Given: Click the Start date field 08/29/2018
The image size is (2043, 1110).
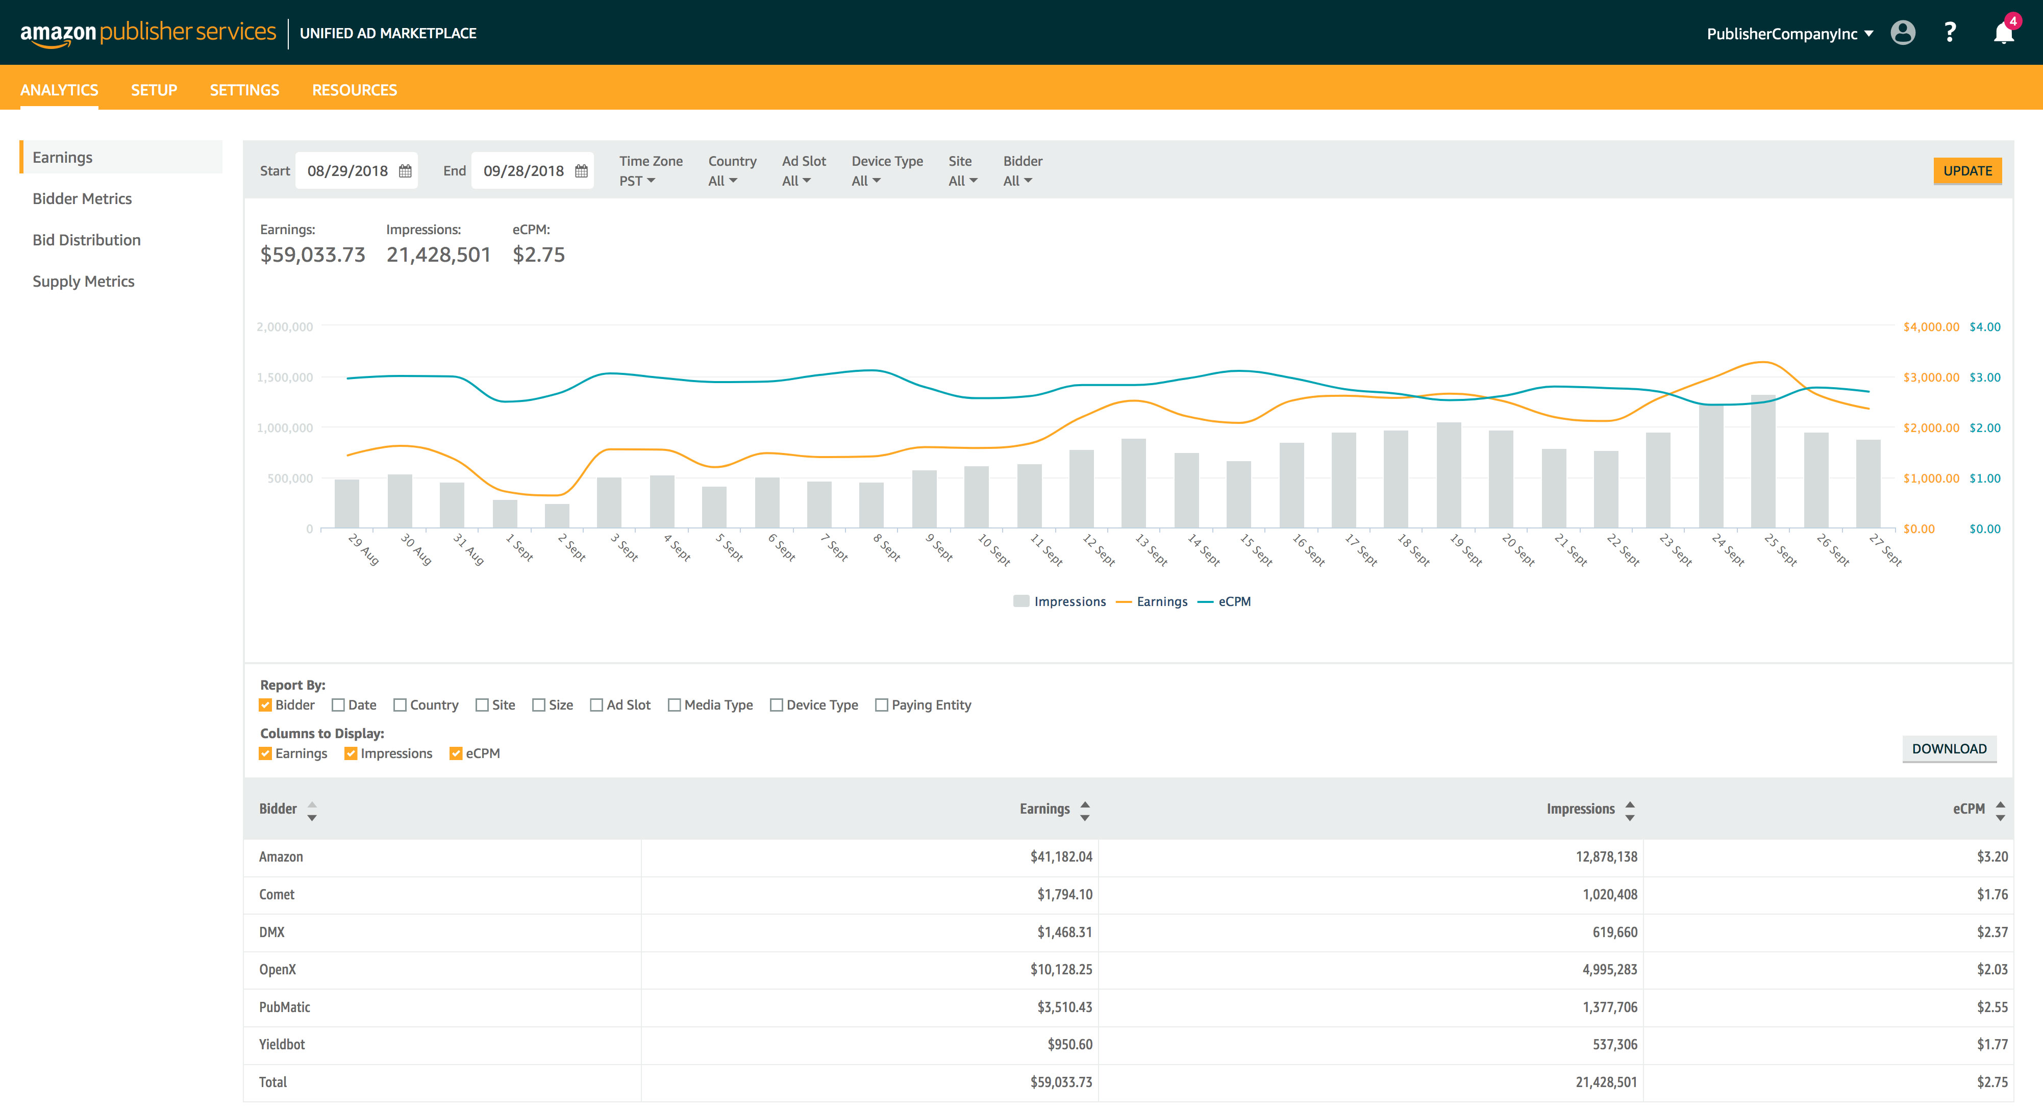Looking at the screenshot, I should click(356, 170).
